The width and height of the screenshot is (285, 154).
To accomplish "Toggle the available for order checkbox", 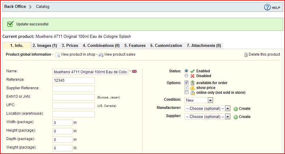I will click(186, 82).
